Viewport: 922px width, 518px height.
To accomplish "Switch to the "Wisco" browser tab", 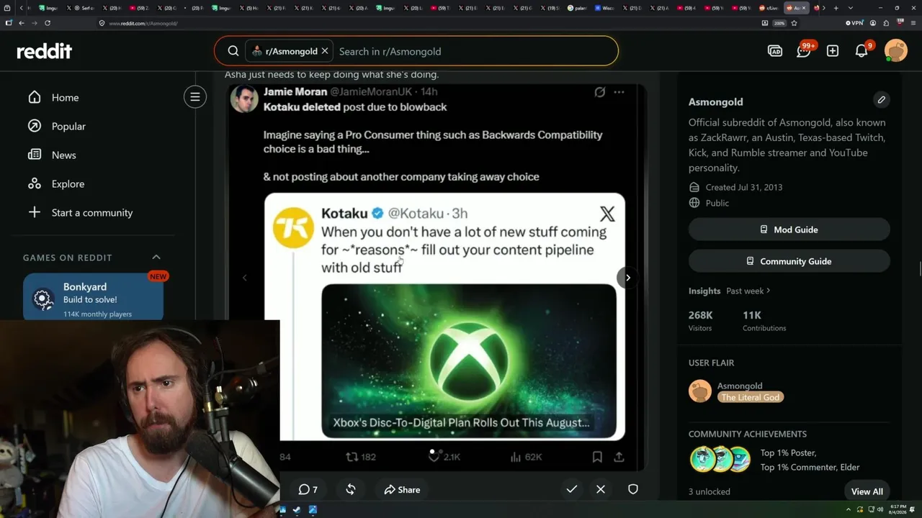I will pyautogui.click(x=604, y=8).
